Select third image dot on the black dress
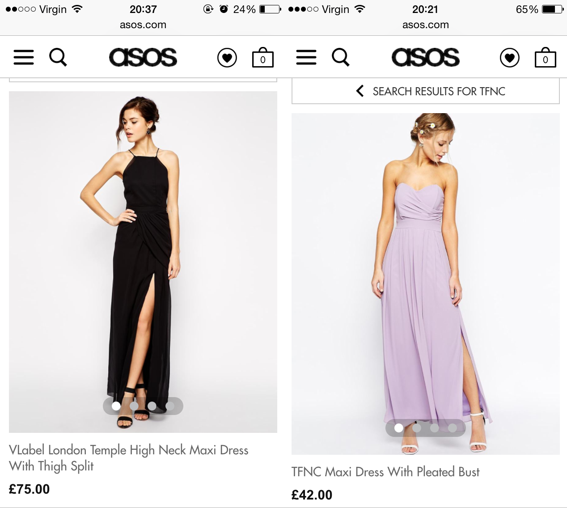Image resolution: width=567 pixels, height=508 pixels. click(152, 406)
